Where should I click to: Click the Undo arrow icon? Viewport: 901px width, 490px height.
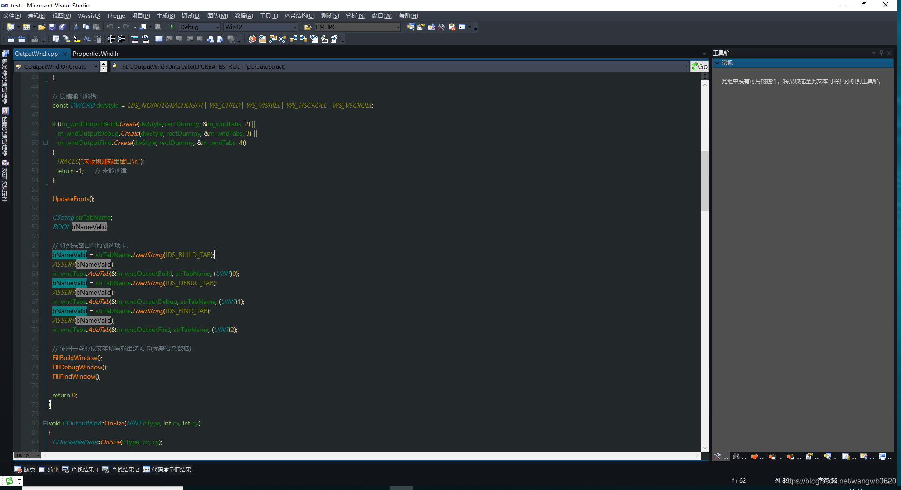[110, 27]
